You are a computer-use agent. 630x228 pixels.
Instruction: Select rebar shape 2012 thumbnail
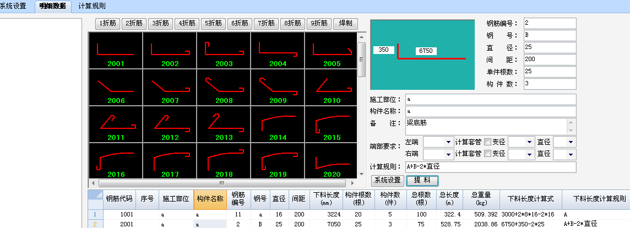coord(170,124)
